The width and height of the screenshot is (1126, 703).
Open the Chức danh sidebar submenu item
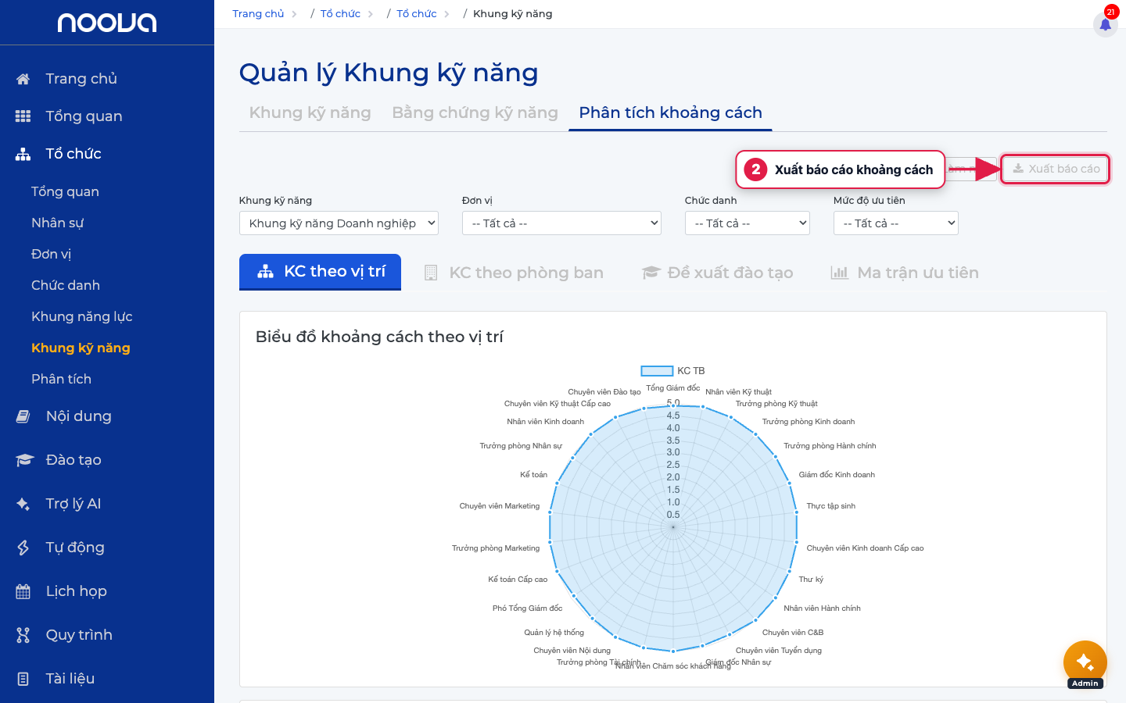pos(66,285)
